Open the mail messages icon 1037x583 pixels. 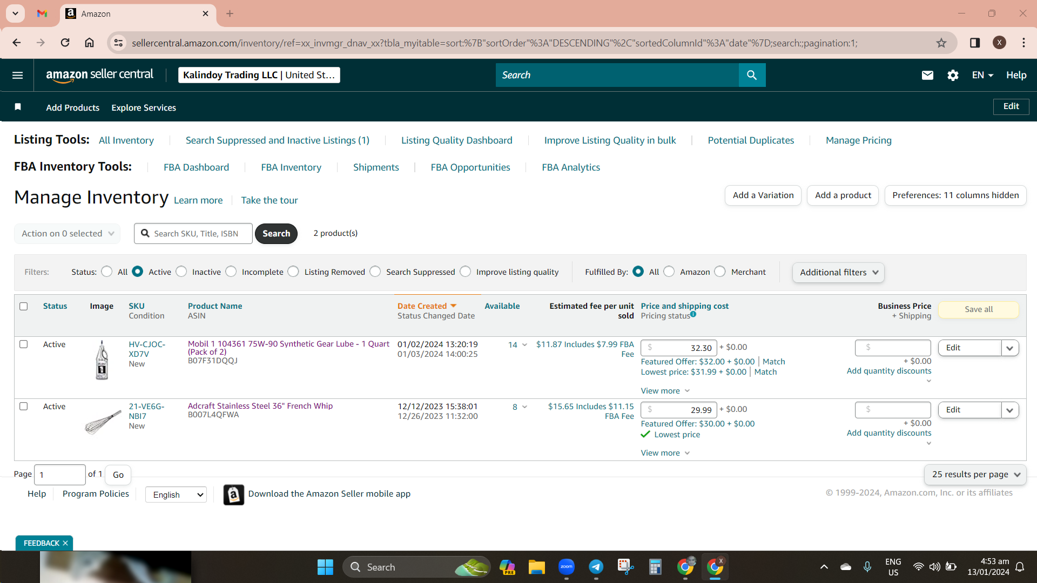tap(927, 75)
